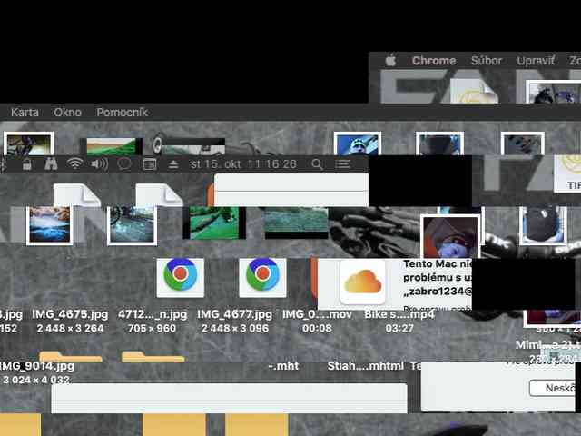
Task: Open the Chrome application menu
Action: [x=434, y=61]
